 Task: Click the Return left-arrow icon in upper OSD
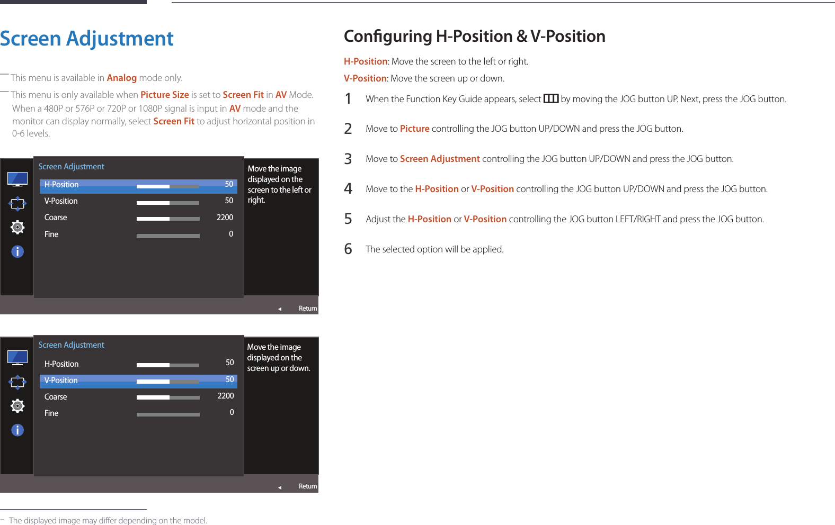[x=280, y=309]
